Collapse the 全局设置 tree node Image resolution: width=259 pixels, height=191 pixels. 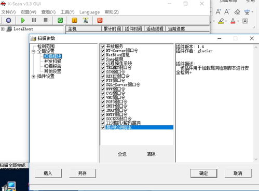click(33, 51)
